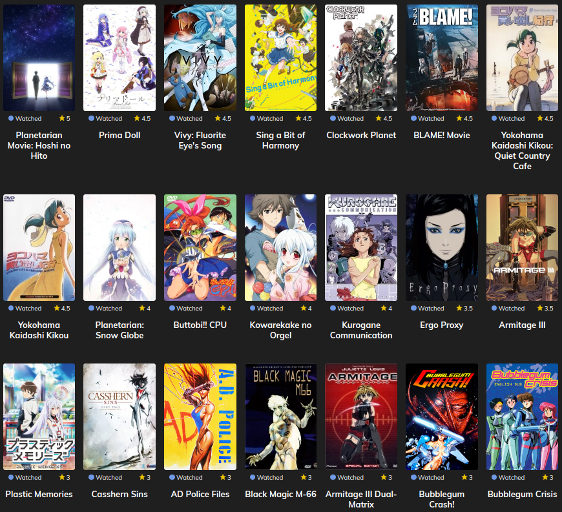This screenshot has width=562, height=512.
Task: Click Watched status under BLAME! Movie
Action: [427, 118]
